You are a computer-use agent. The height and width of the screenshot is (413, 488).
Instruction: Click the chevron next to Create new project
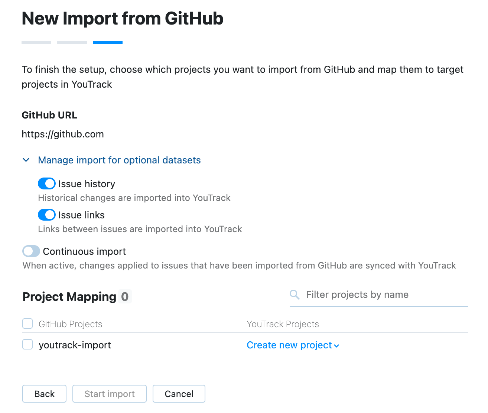click(336, 345)
